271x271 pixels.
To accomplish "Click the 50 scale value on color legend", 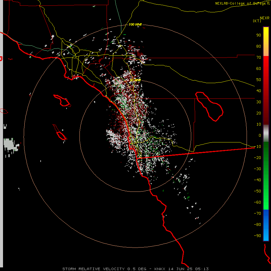I will pyautogui.click(x=259, y=80).
